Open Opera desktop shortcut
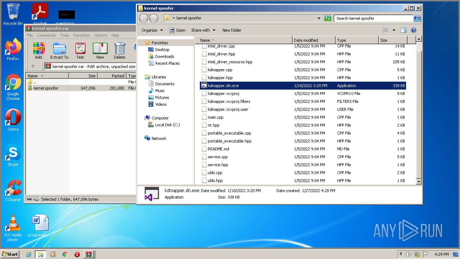This screenshot has height=259, width=460. tap(13, 120)
